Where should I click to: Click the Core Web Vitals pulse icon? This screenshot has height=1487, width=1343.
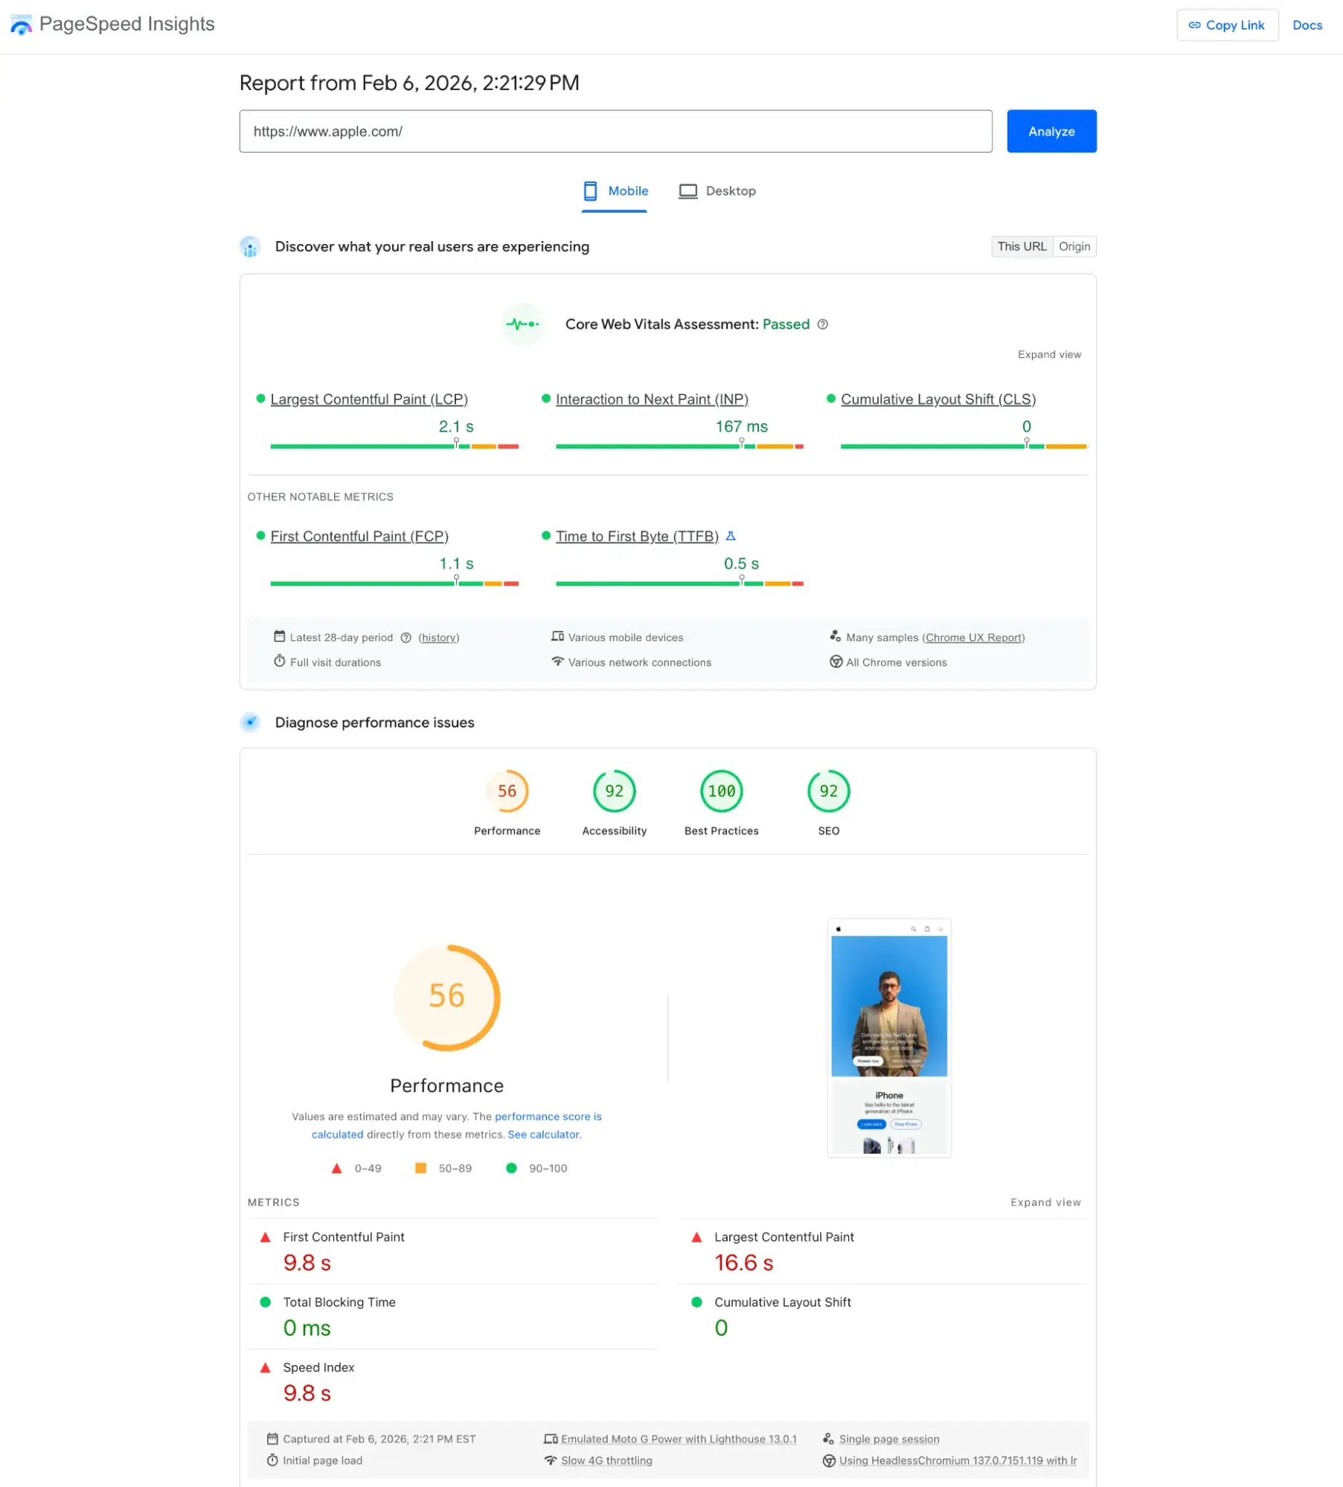pos(523,324)
